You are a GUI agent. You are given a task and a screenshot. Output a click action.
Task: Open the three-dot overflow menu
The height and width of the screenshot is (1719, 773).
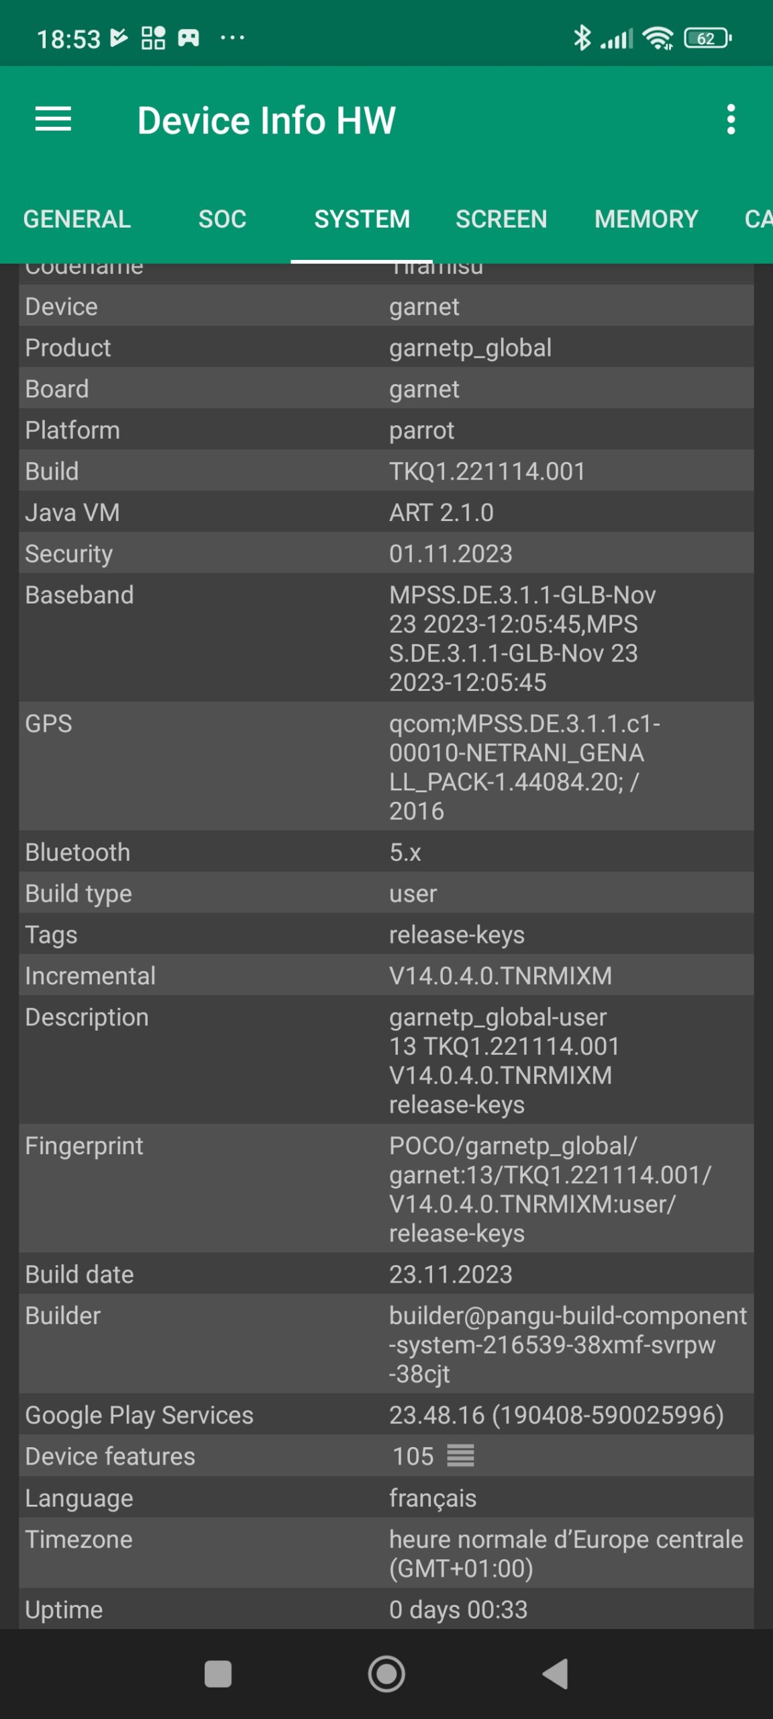pyautogui.click(x=731, y=120)
